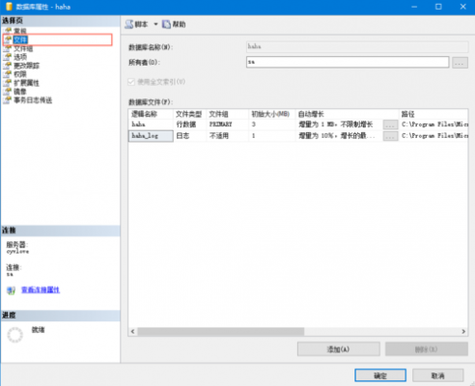This screenshot has height=386, width=475.
Task: Click the 添加 Add button
Action: pyautogui.click(x=339, y=349)
